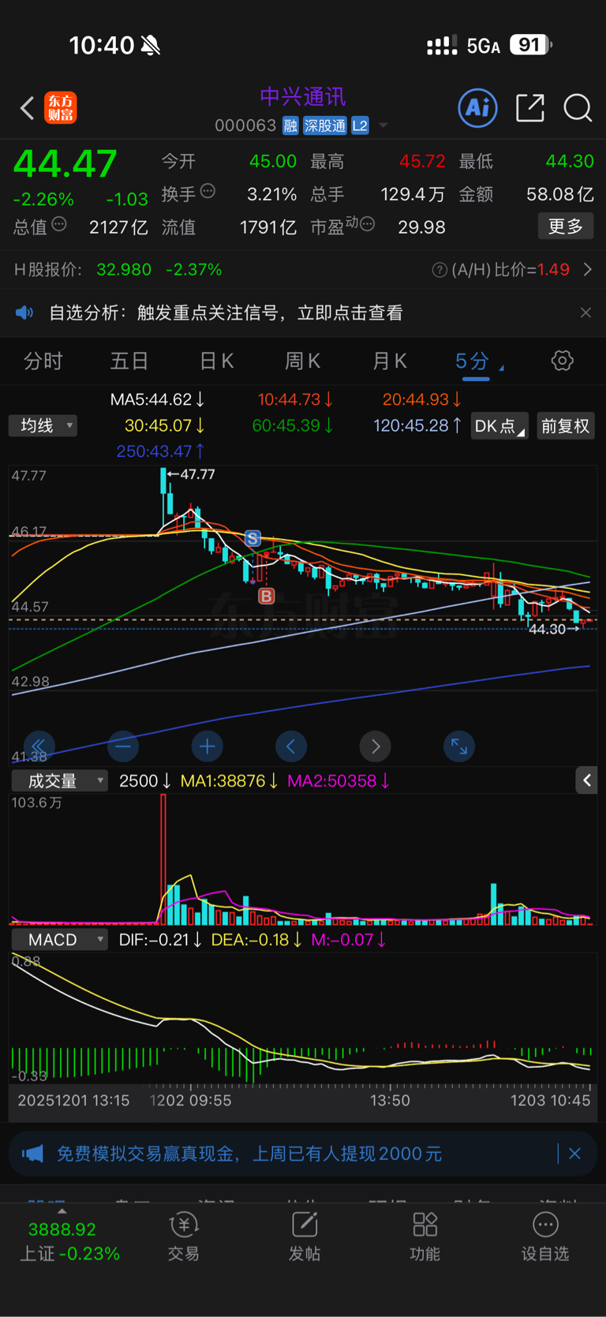Image resolution: width=606 pixels, height=1317 pixels.
Task: Tap the 深股通 badge
Action: (325, 125)
